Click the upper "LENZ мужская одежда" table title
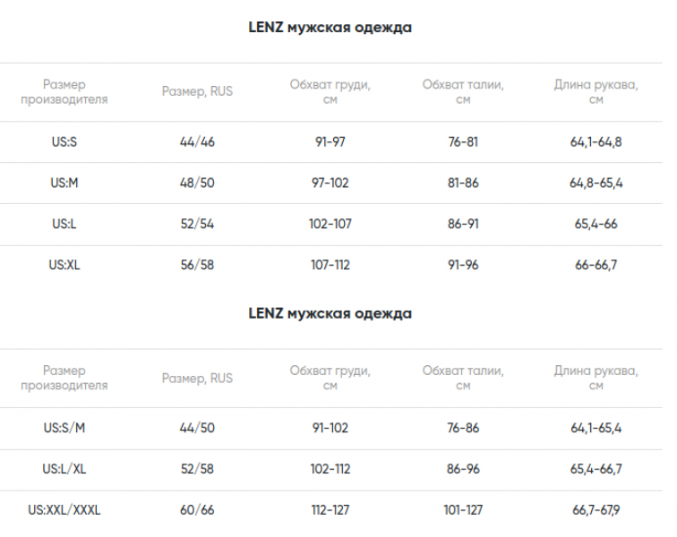The width and height of the screenshot is (677, 537). pos(330,27)
